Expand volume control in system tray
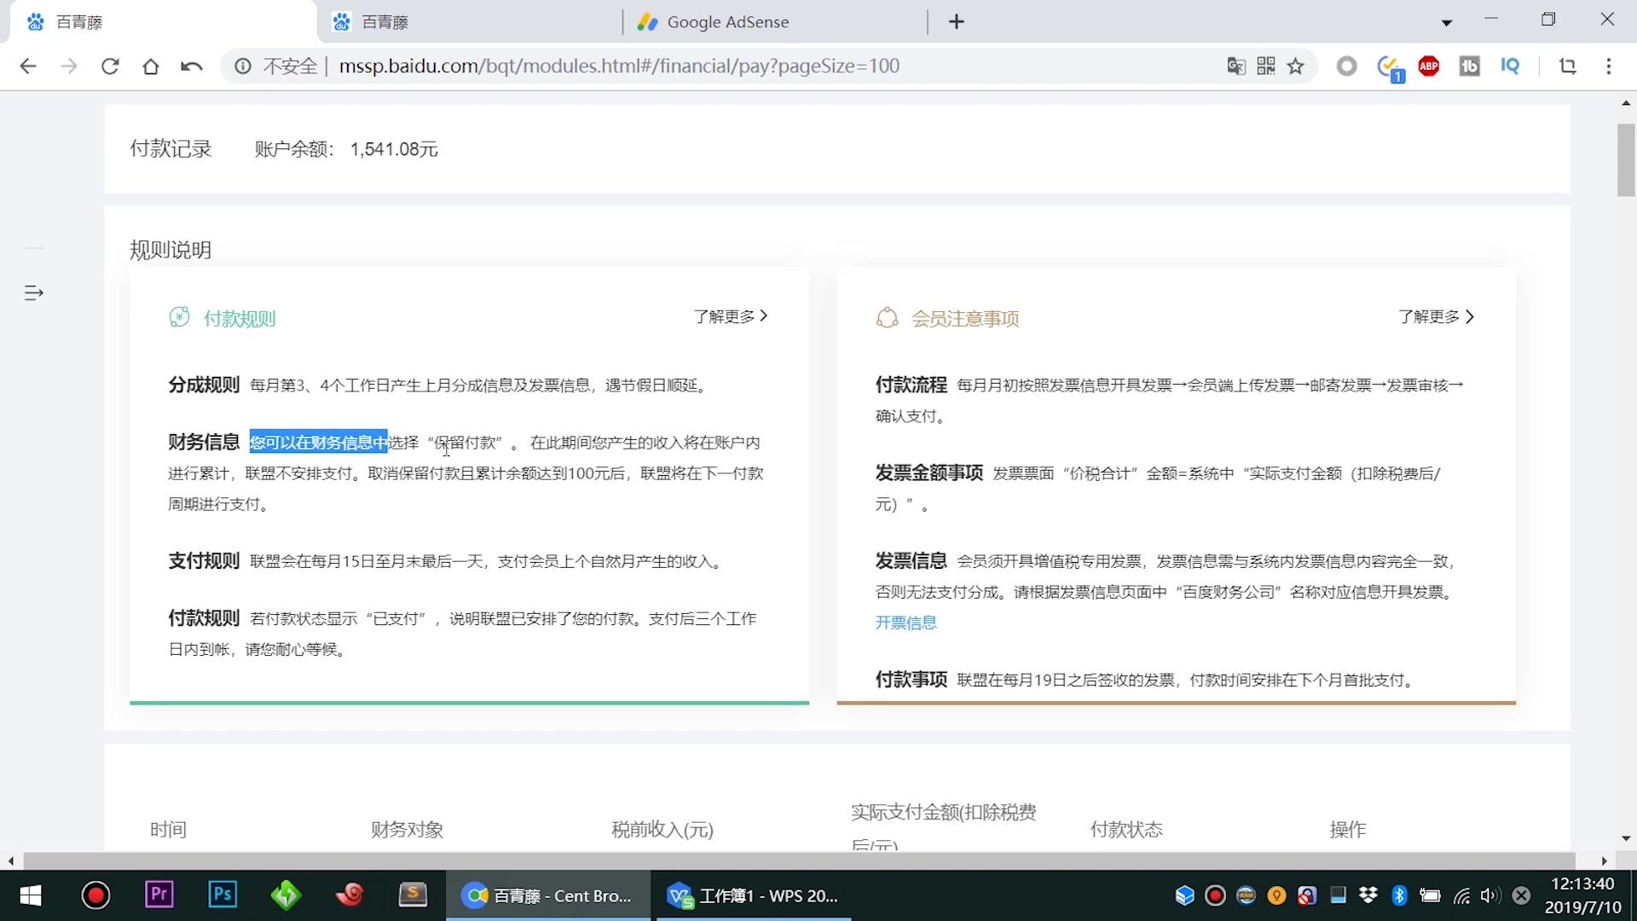Image resolution: width=1637 pixels, height=921 pixels. (x=1492, y=895)
